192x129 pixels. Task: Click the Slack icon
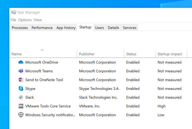tap(21, 97)
